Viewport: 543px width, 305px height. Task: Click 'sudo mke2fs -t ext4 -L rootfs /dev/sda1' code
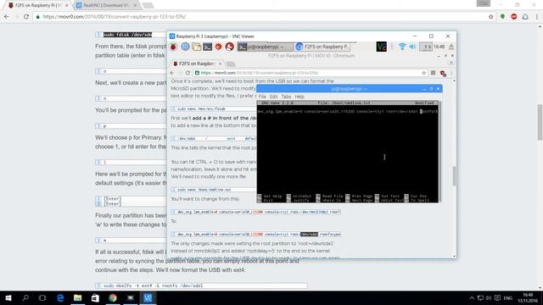153,286
